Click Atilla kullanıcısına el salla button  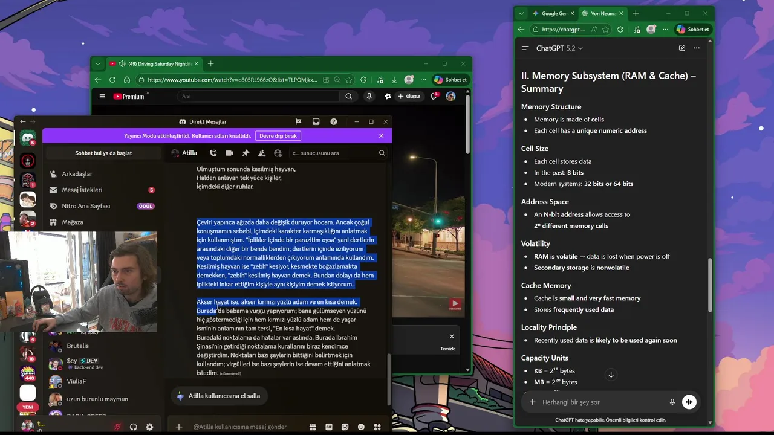click(218, 396)
